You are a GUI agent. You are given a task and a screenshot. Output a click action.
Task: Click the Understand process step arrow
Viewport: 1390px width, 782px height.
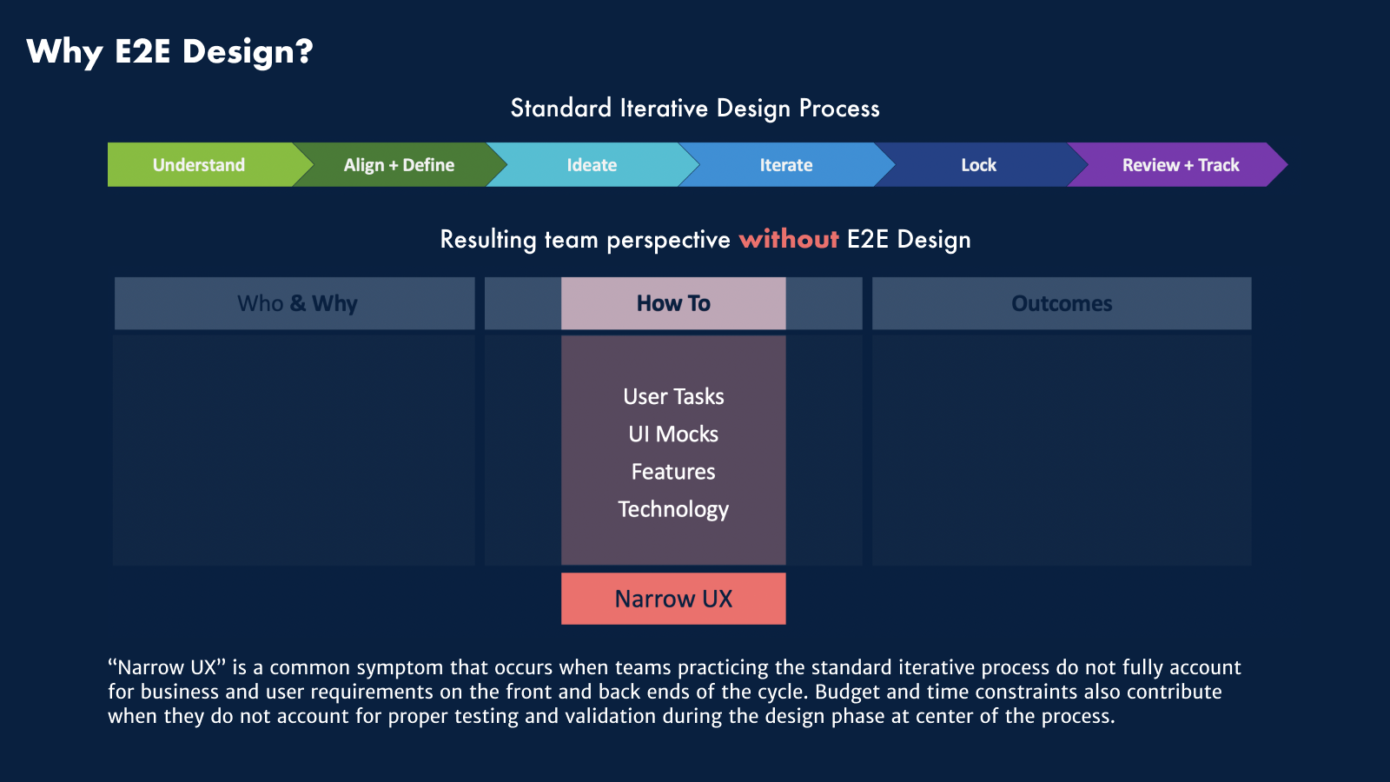pyautogui.click(x=199, y=165)
